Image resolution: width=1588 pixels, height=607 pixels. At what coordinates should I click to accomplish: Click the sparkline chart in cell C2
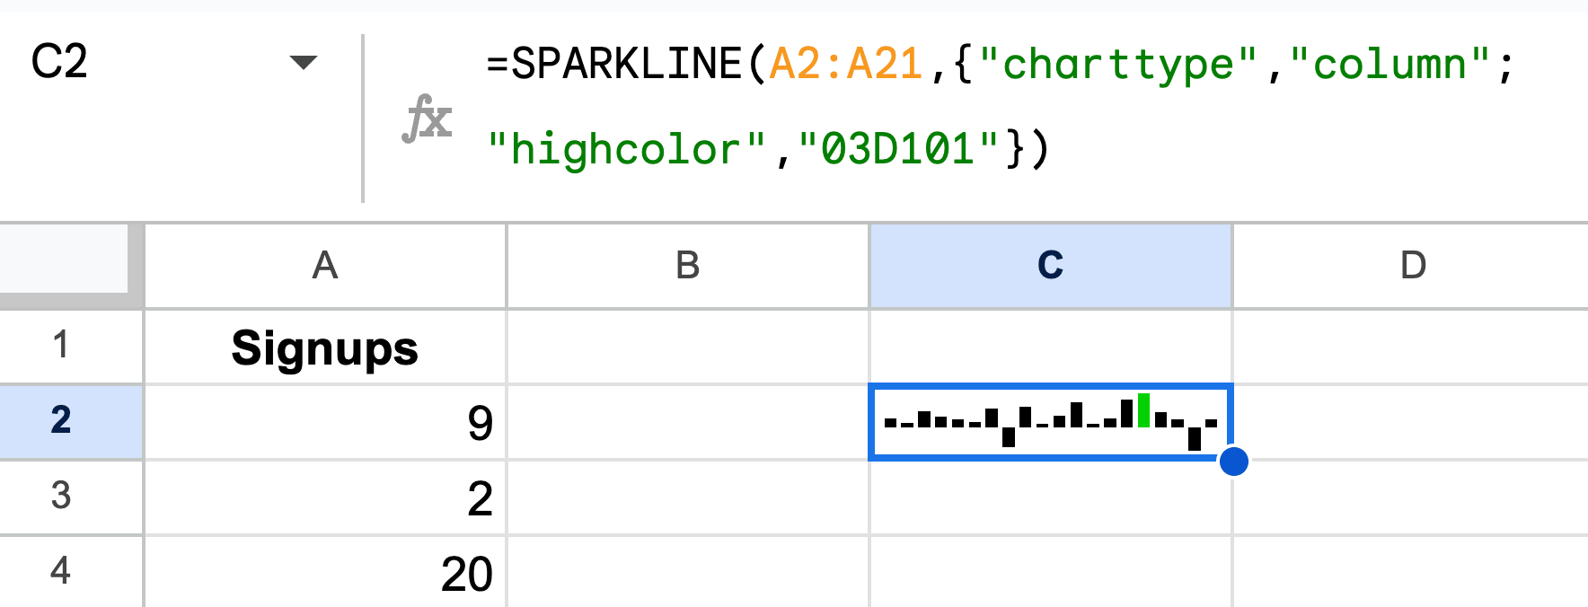click(1051, 421)
